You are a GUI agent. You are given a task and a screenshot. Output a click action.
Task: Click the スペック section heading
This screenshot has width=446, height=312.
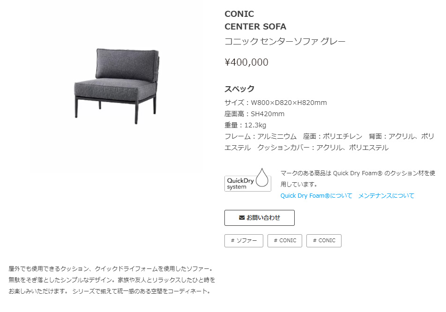coord(239,89)
